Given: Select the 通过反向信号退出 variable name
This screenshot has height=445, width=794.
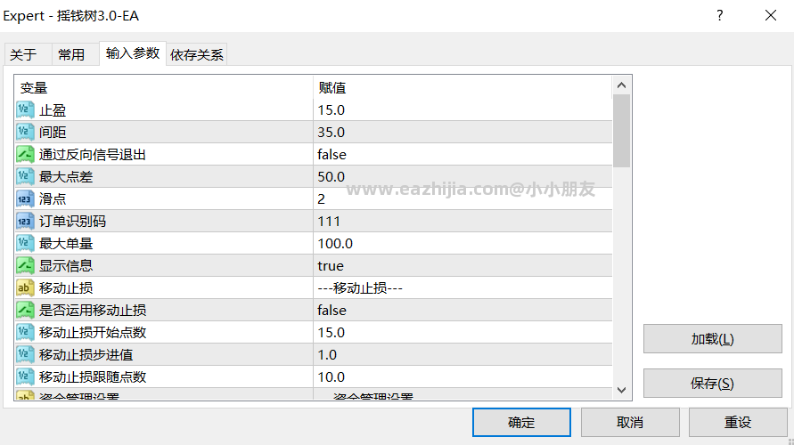Looking at the screenshot, I should click(93, 155).
